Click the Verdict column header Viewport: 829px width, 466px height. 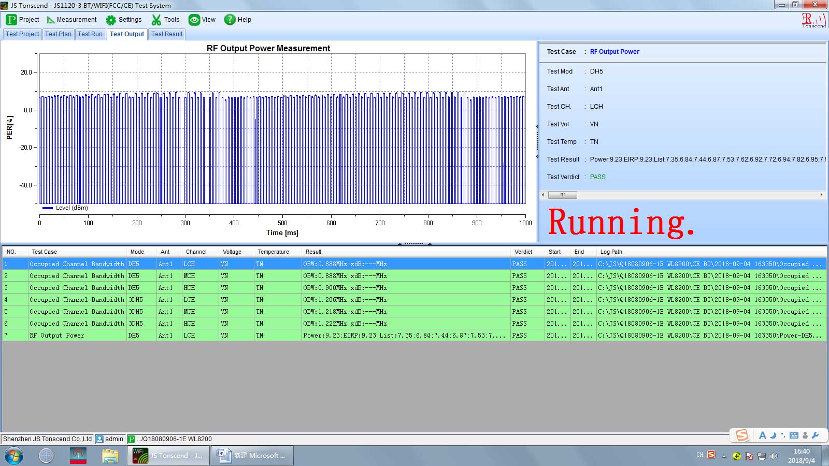click(x=523, y=252)
